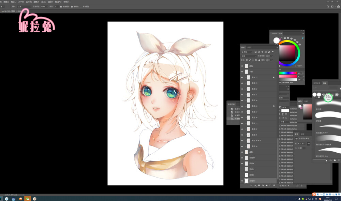Open options bar opacity 100% dropdown arrow
The width and height of the screenshot is (341, 201).
(x=47, y=6)
